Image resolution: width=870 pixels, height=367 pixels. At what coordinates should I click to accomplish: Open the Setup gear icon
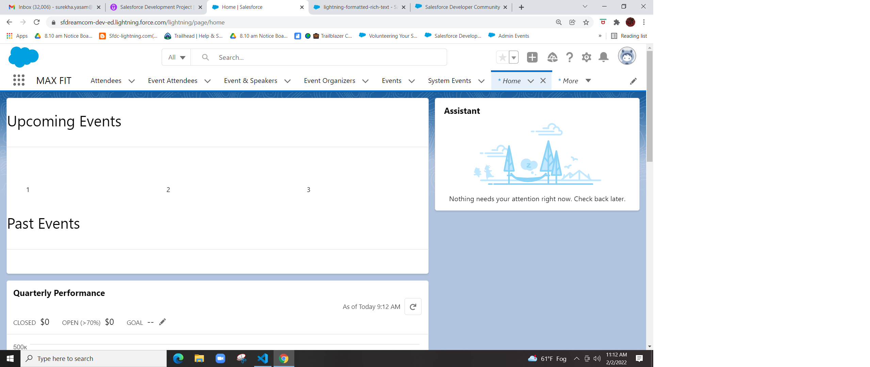click(586, 57)
